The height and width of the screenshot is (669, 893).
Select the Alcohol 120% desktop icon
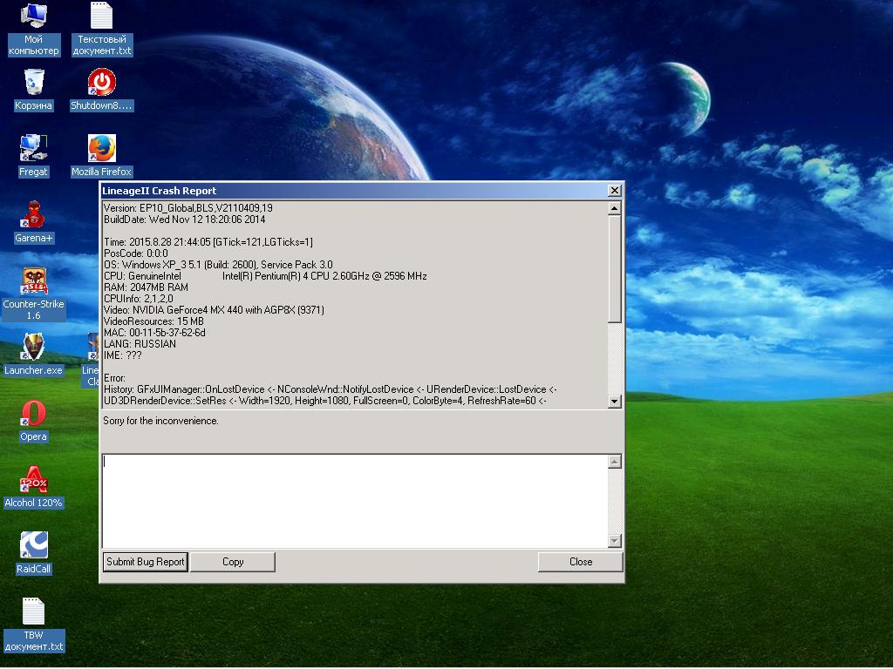[x=34, y=487]
